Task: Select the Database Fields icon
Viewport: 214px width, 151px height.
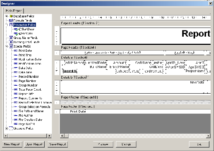Action: (x=11, y=16)
